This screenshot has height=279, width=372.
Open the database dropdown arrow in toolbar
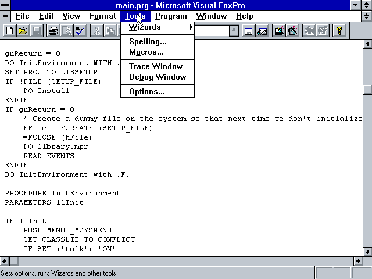click(x=234, y=31)
